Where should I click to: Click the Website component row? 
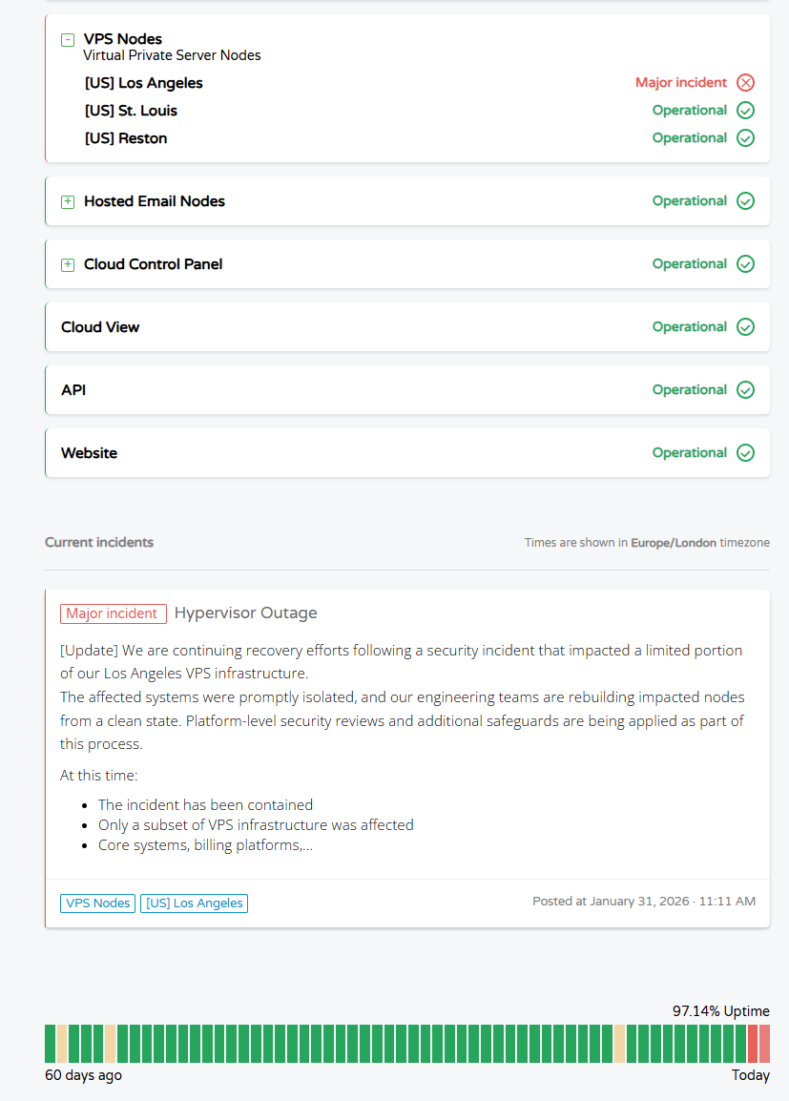click(407, 453)
